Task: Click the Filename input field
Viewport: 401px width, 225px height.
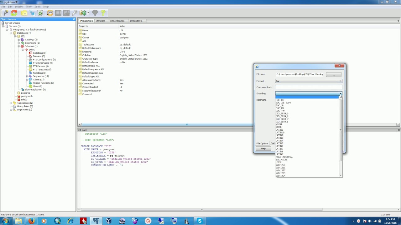Action: 300,74
